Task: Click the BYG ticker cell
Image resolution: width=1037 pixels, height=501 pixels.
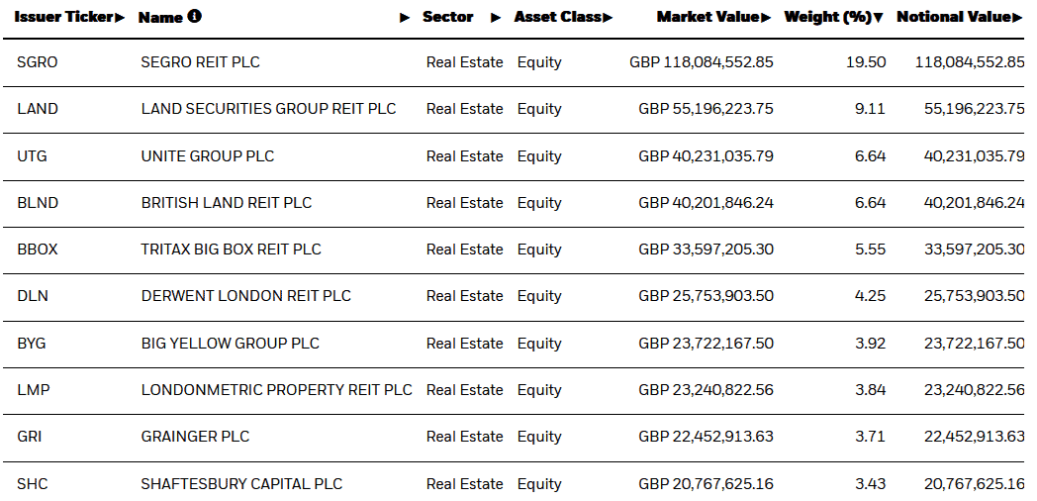Action: pyautogui.click(x=32, y=344)
